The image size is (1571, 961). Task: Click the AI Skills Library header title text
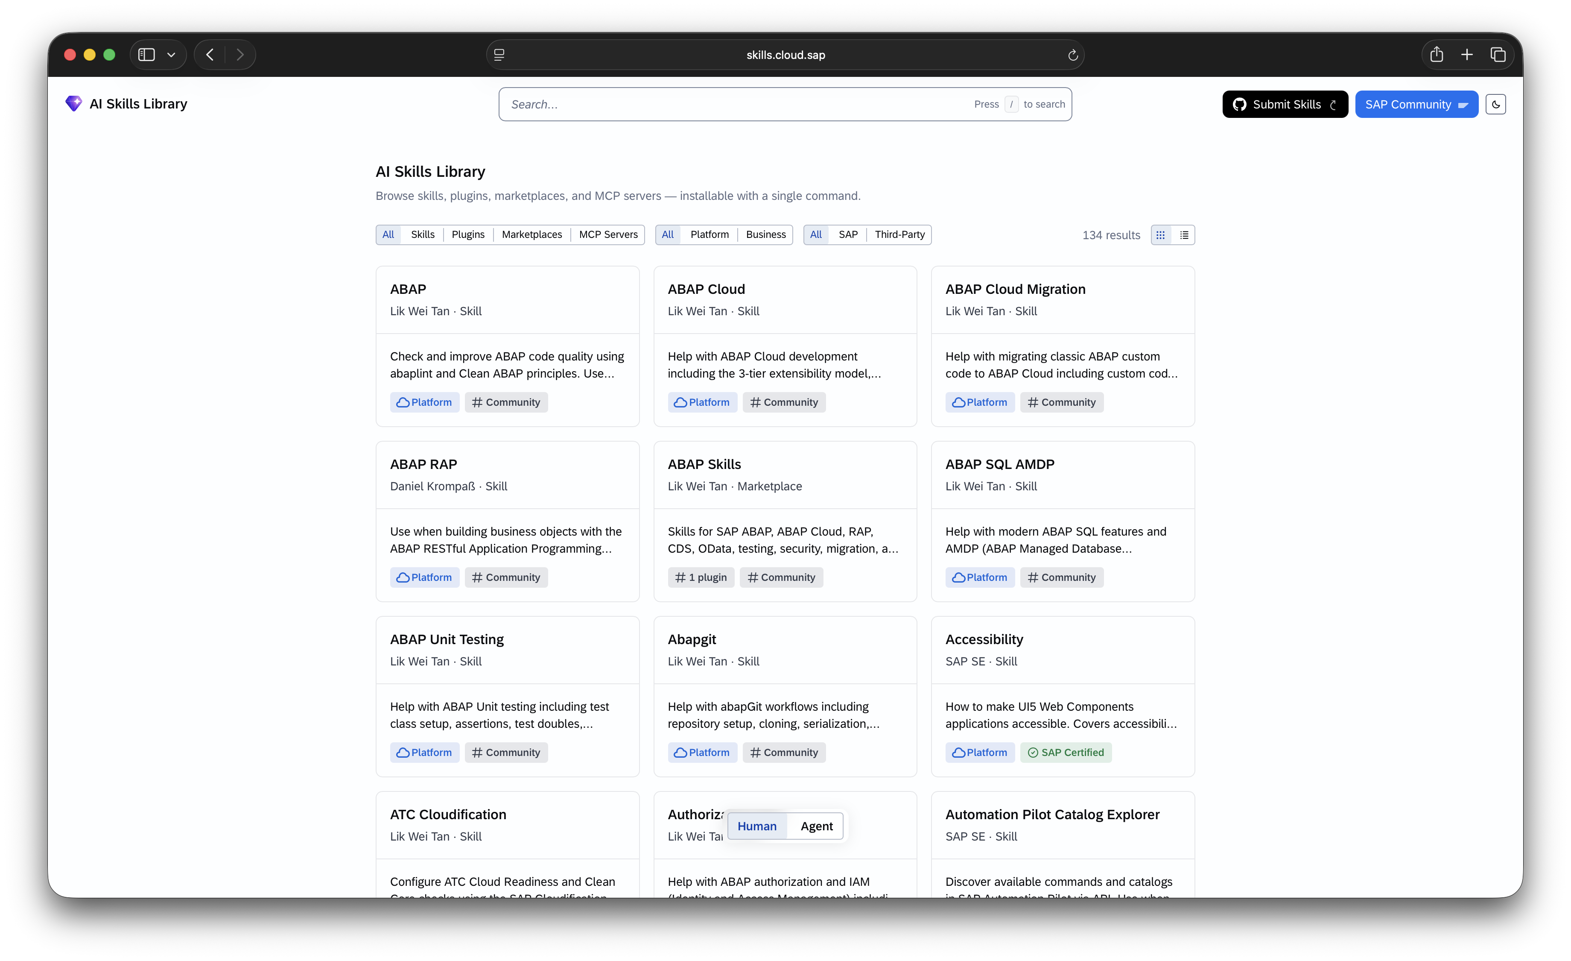[x=138, y=104]
